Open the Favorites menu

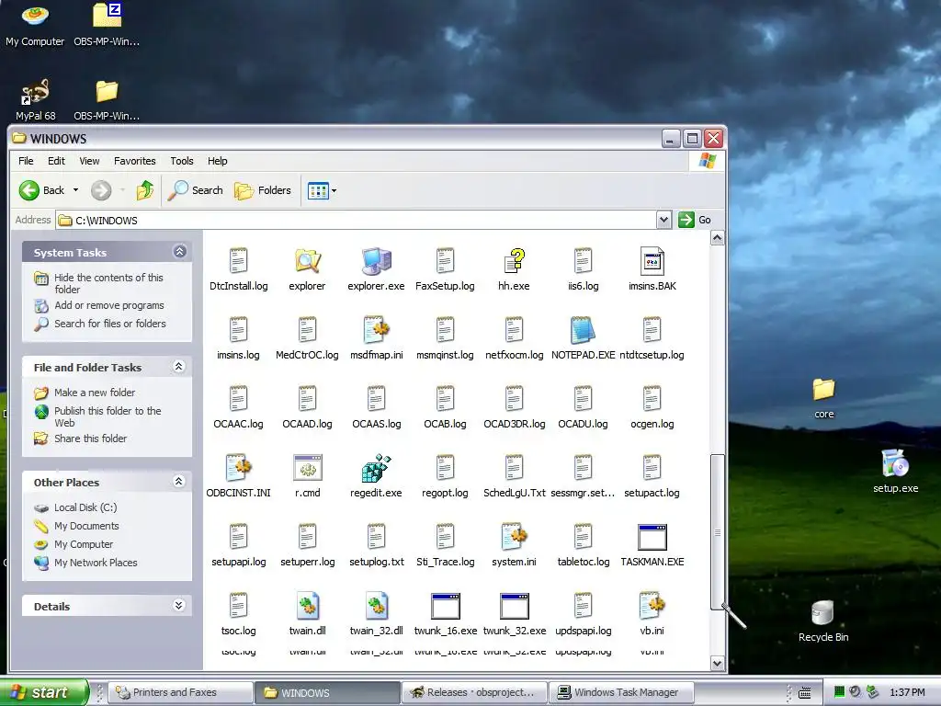(x=135, y=161)
